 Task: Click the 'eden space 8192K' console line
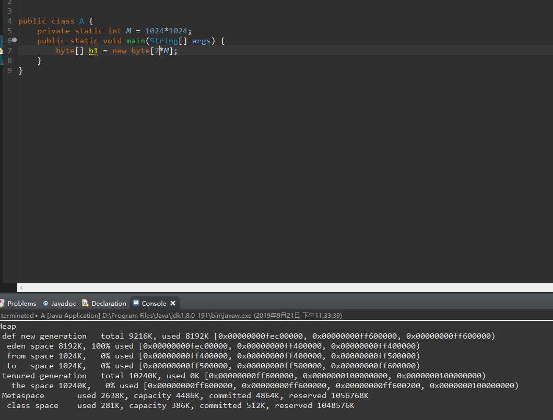(213, 346)
